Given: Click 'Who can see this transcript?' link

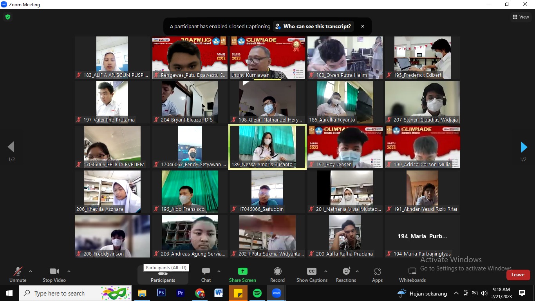Looking at the screenshot, I should coord(314,26).
